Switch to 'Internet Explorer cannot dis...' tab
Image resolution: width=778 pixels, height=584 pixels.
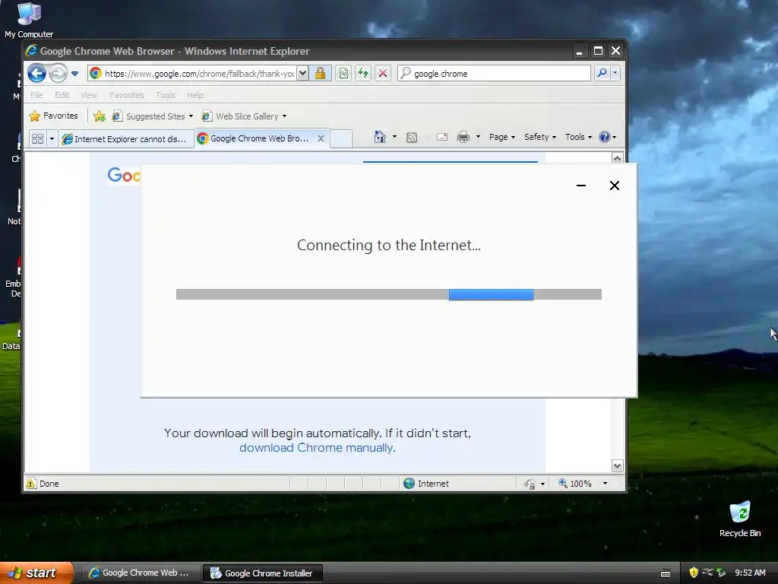click(125, 139)
